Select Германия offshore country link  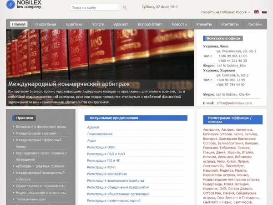[x=210, y=148]
